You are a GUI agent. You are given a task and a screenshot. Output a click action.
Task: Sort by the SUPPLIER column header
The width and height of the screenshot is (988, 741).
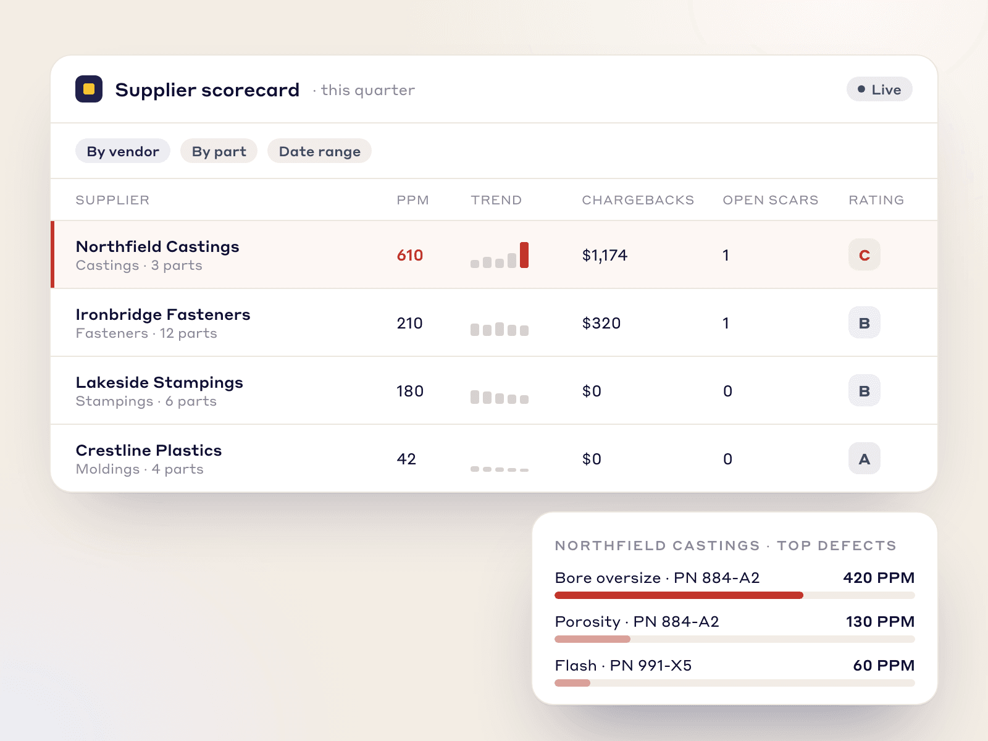coord(112,200)
